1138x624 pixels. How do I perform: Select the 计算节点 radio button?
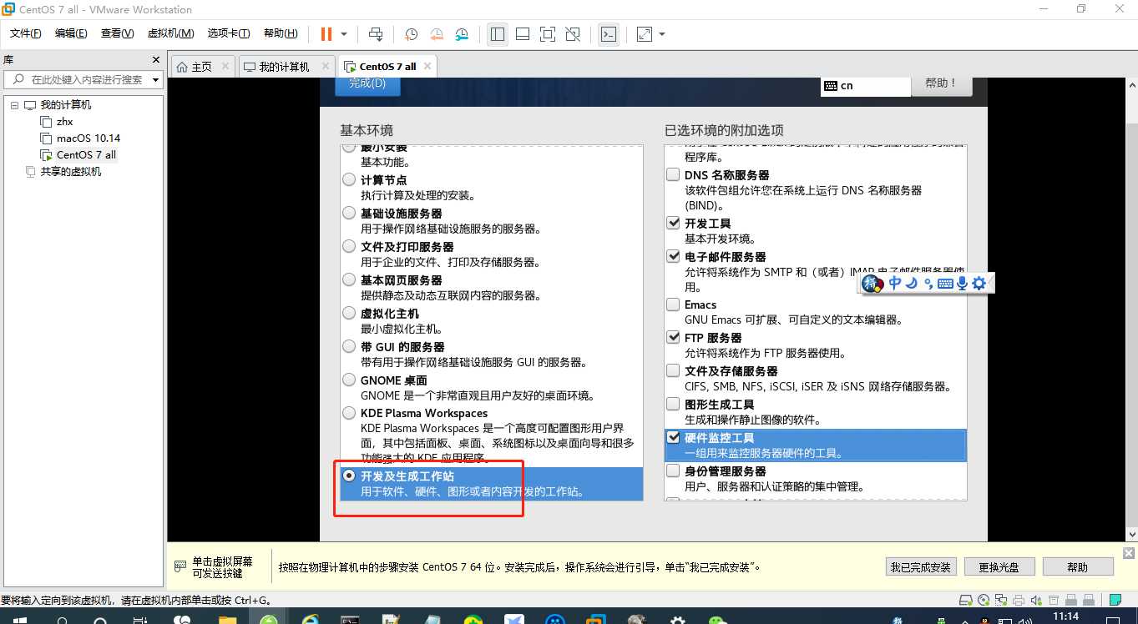[x=349, y=179]
